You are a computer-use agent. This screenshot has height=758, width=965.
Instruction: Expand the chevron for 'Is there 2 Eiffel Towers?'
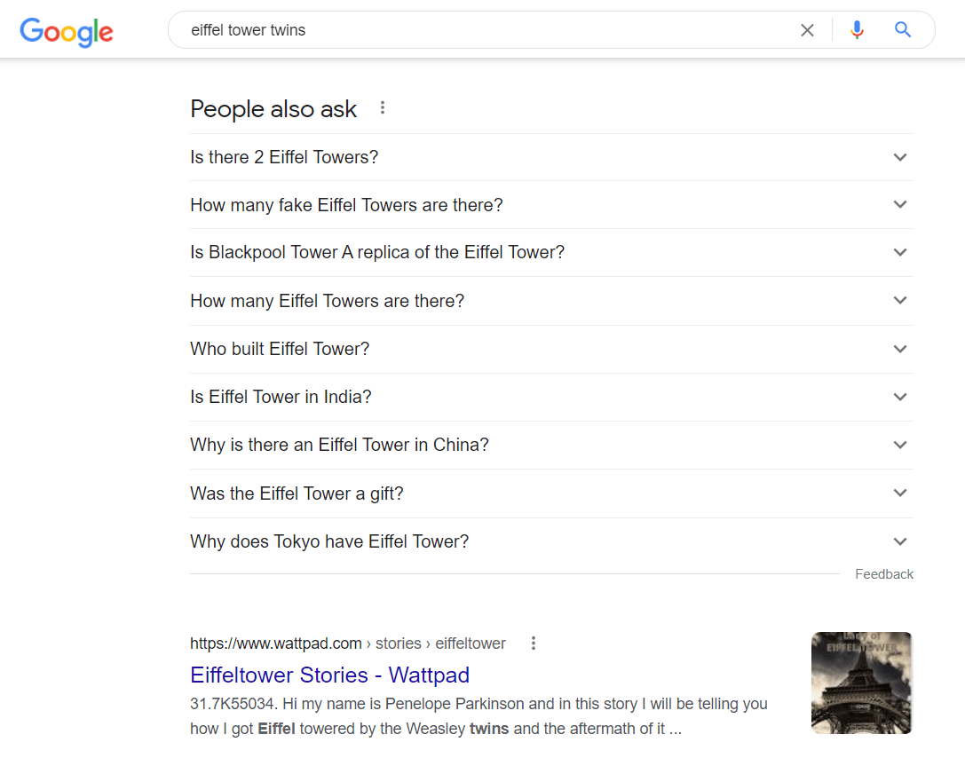900,157
